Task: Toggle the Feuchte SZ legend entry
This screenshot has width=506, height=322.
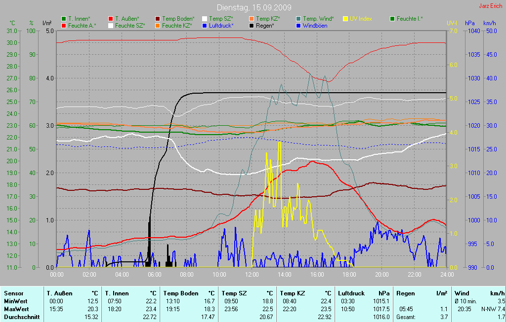Action: point(129,25)
